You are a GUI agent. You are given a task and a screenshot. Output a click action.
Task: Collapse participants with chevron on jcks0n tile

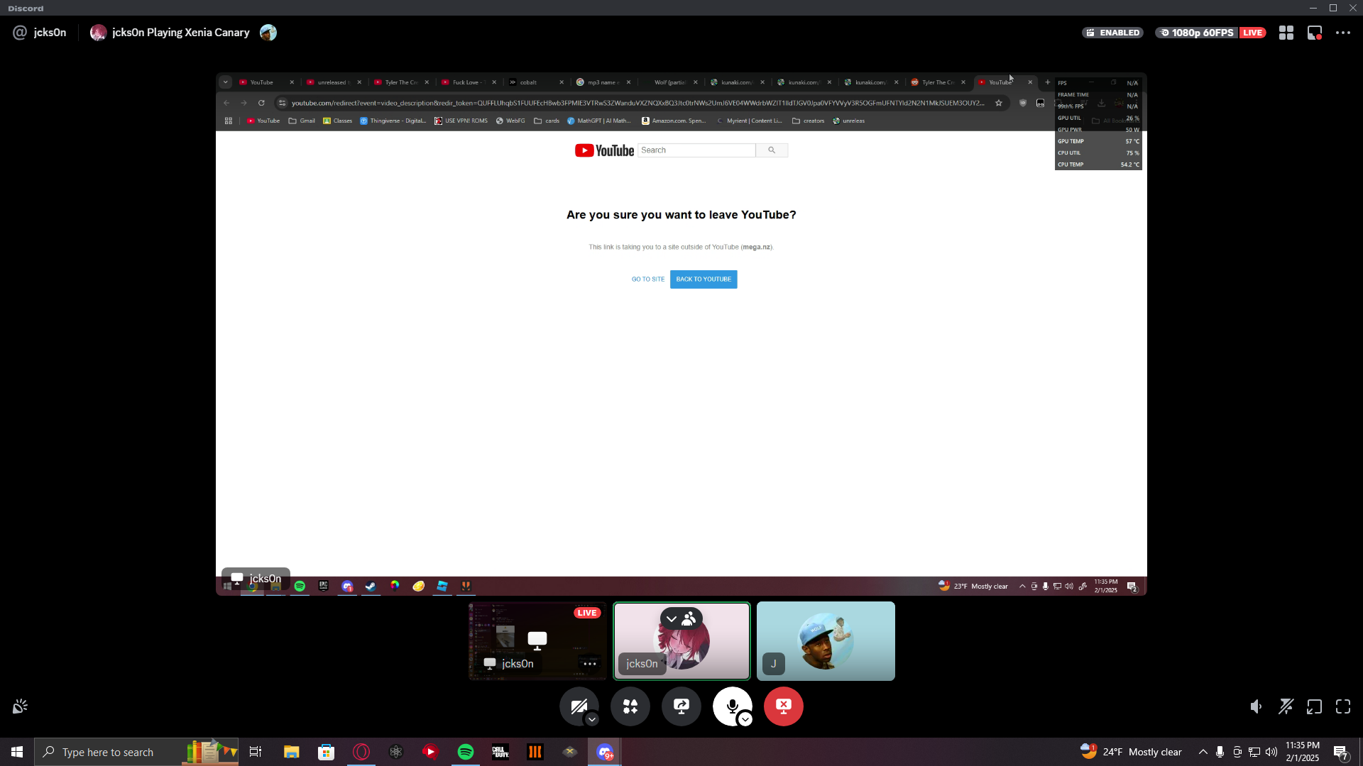(x=672, y=619)
